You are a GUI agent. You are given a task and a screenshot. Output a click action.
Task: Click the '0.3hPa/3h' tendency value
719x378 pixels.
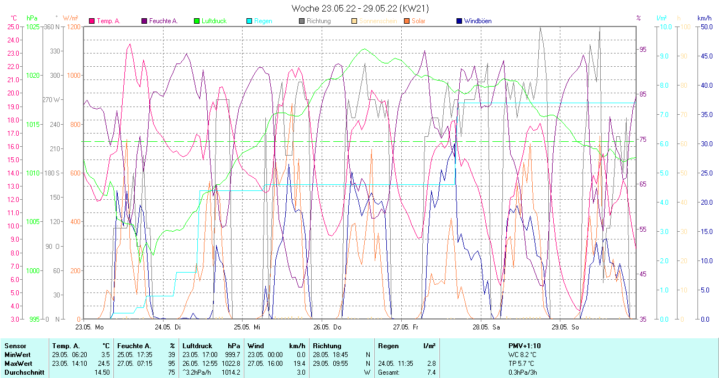click(523, 373)
